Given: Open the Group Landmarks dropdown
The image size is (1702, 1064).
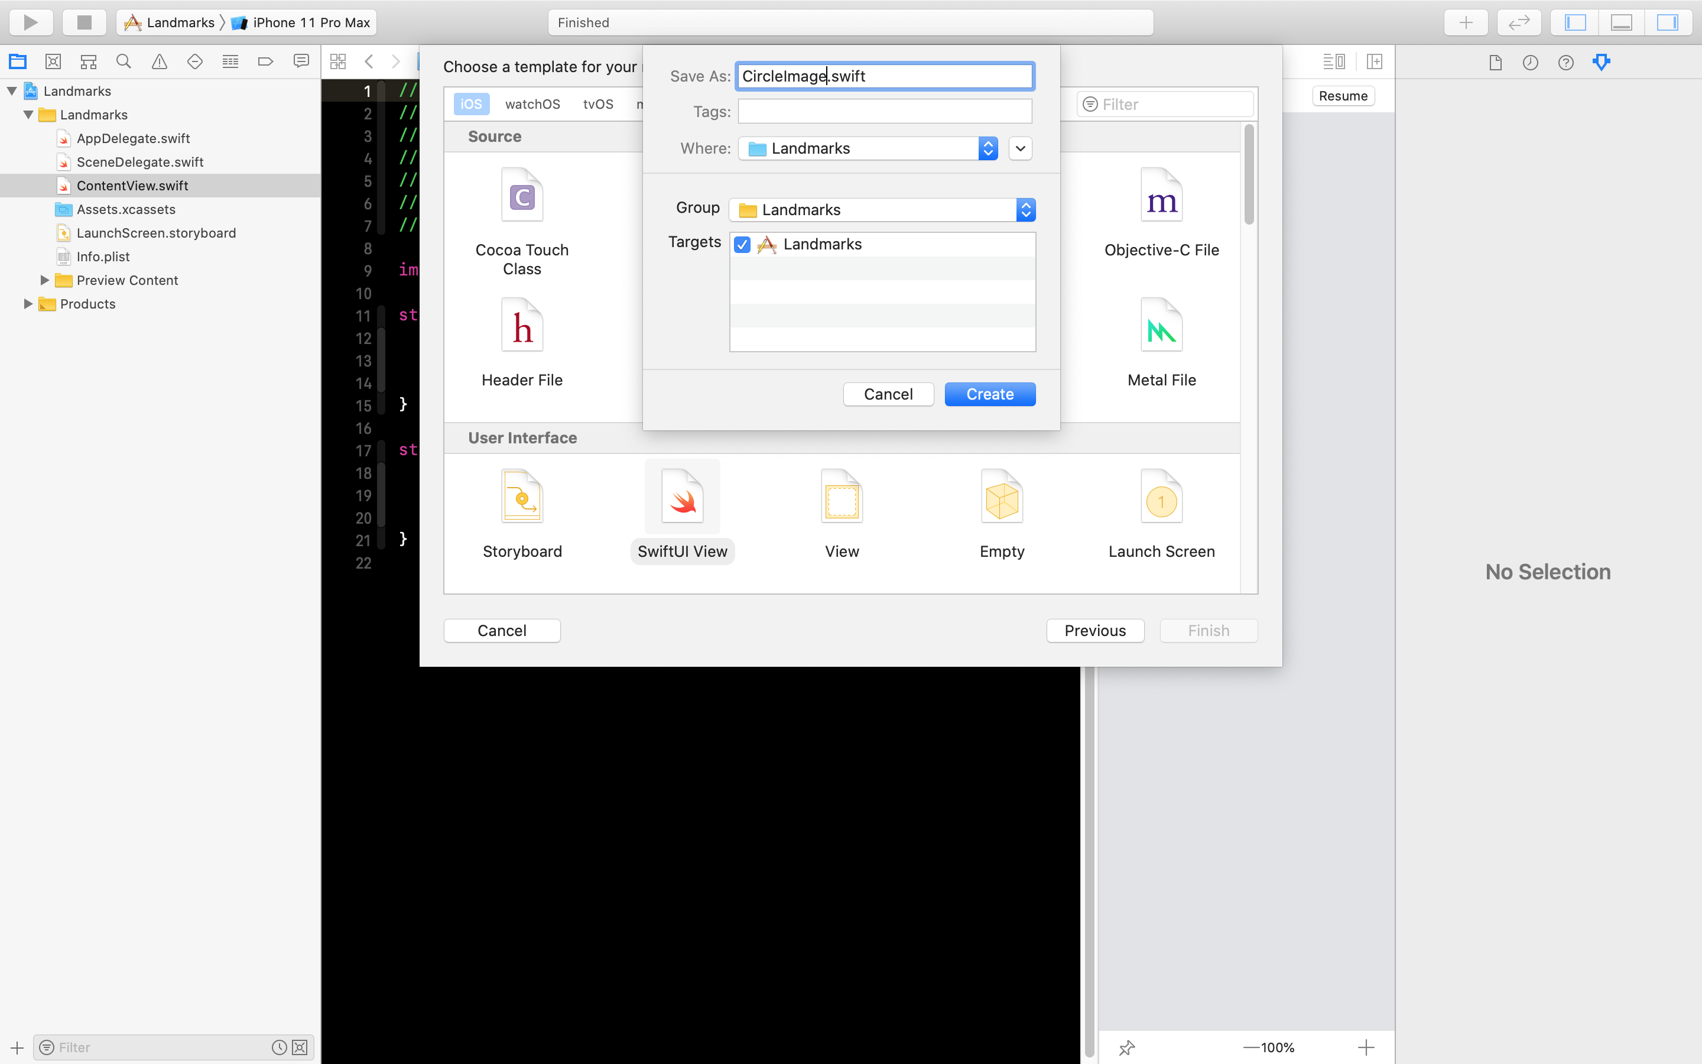Looking at the screenshot, I should (x=882, y=210).
